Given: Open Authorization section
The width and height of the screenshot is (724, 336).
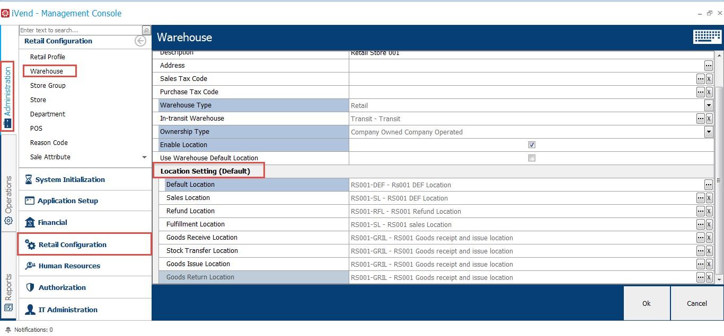Looking at the screenshot, I should (85, 287).
